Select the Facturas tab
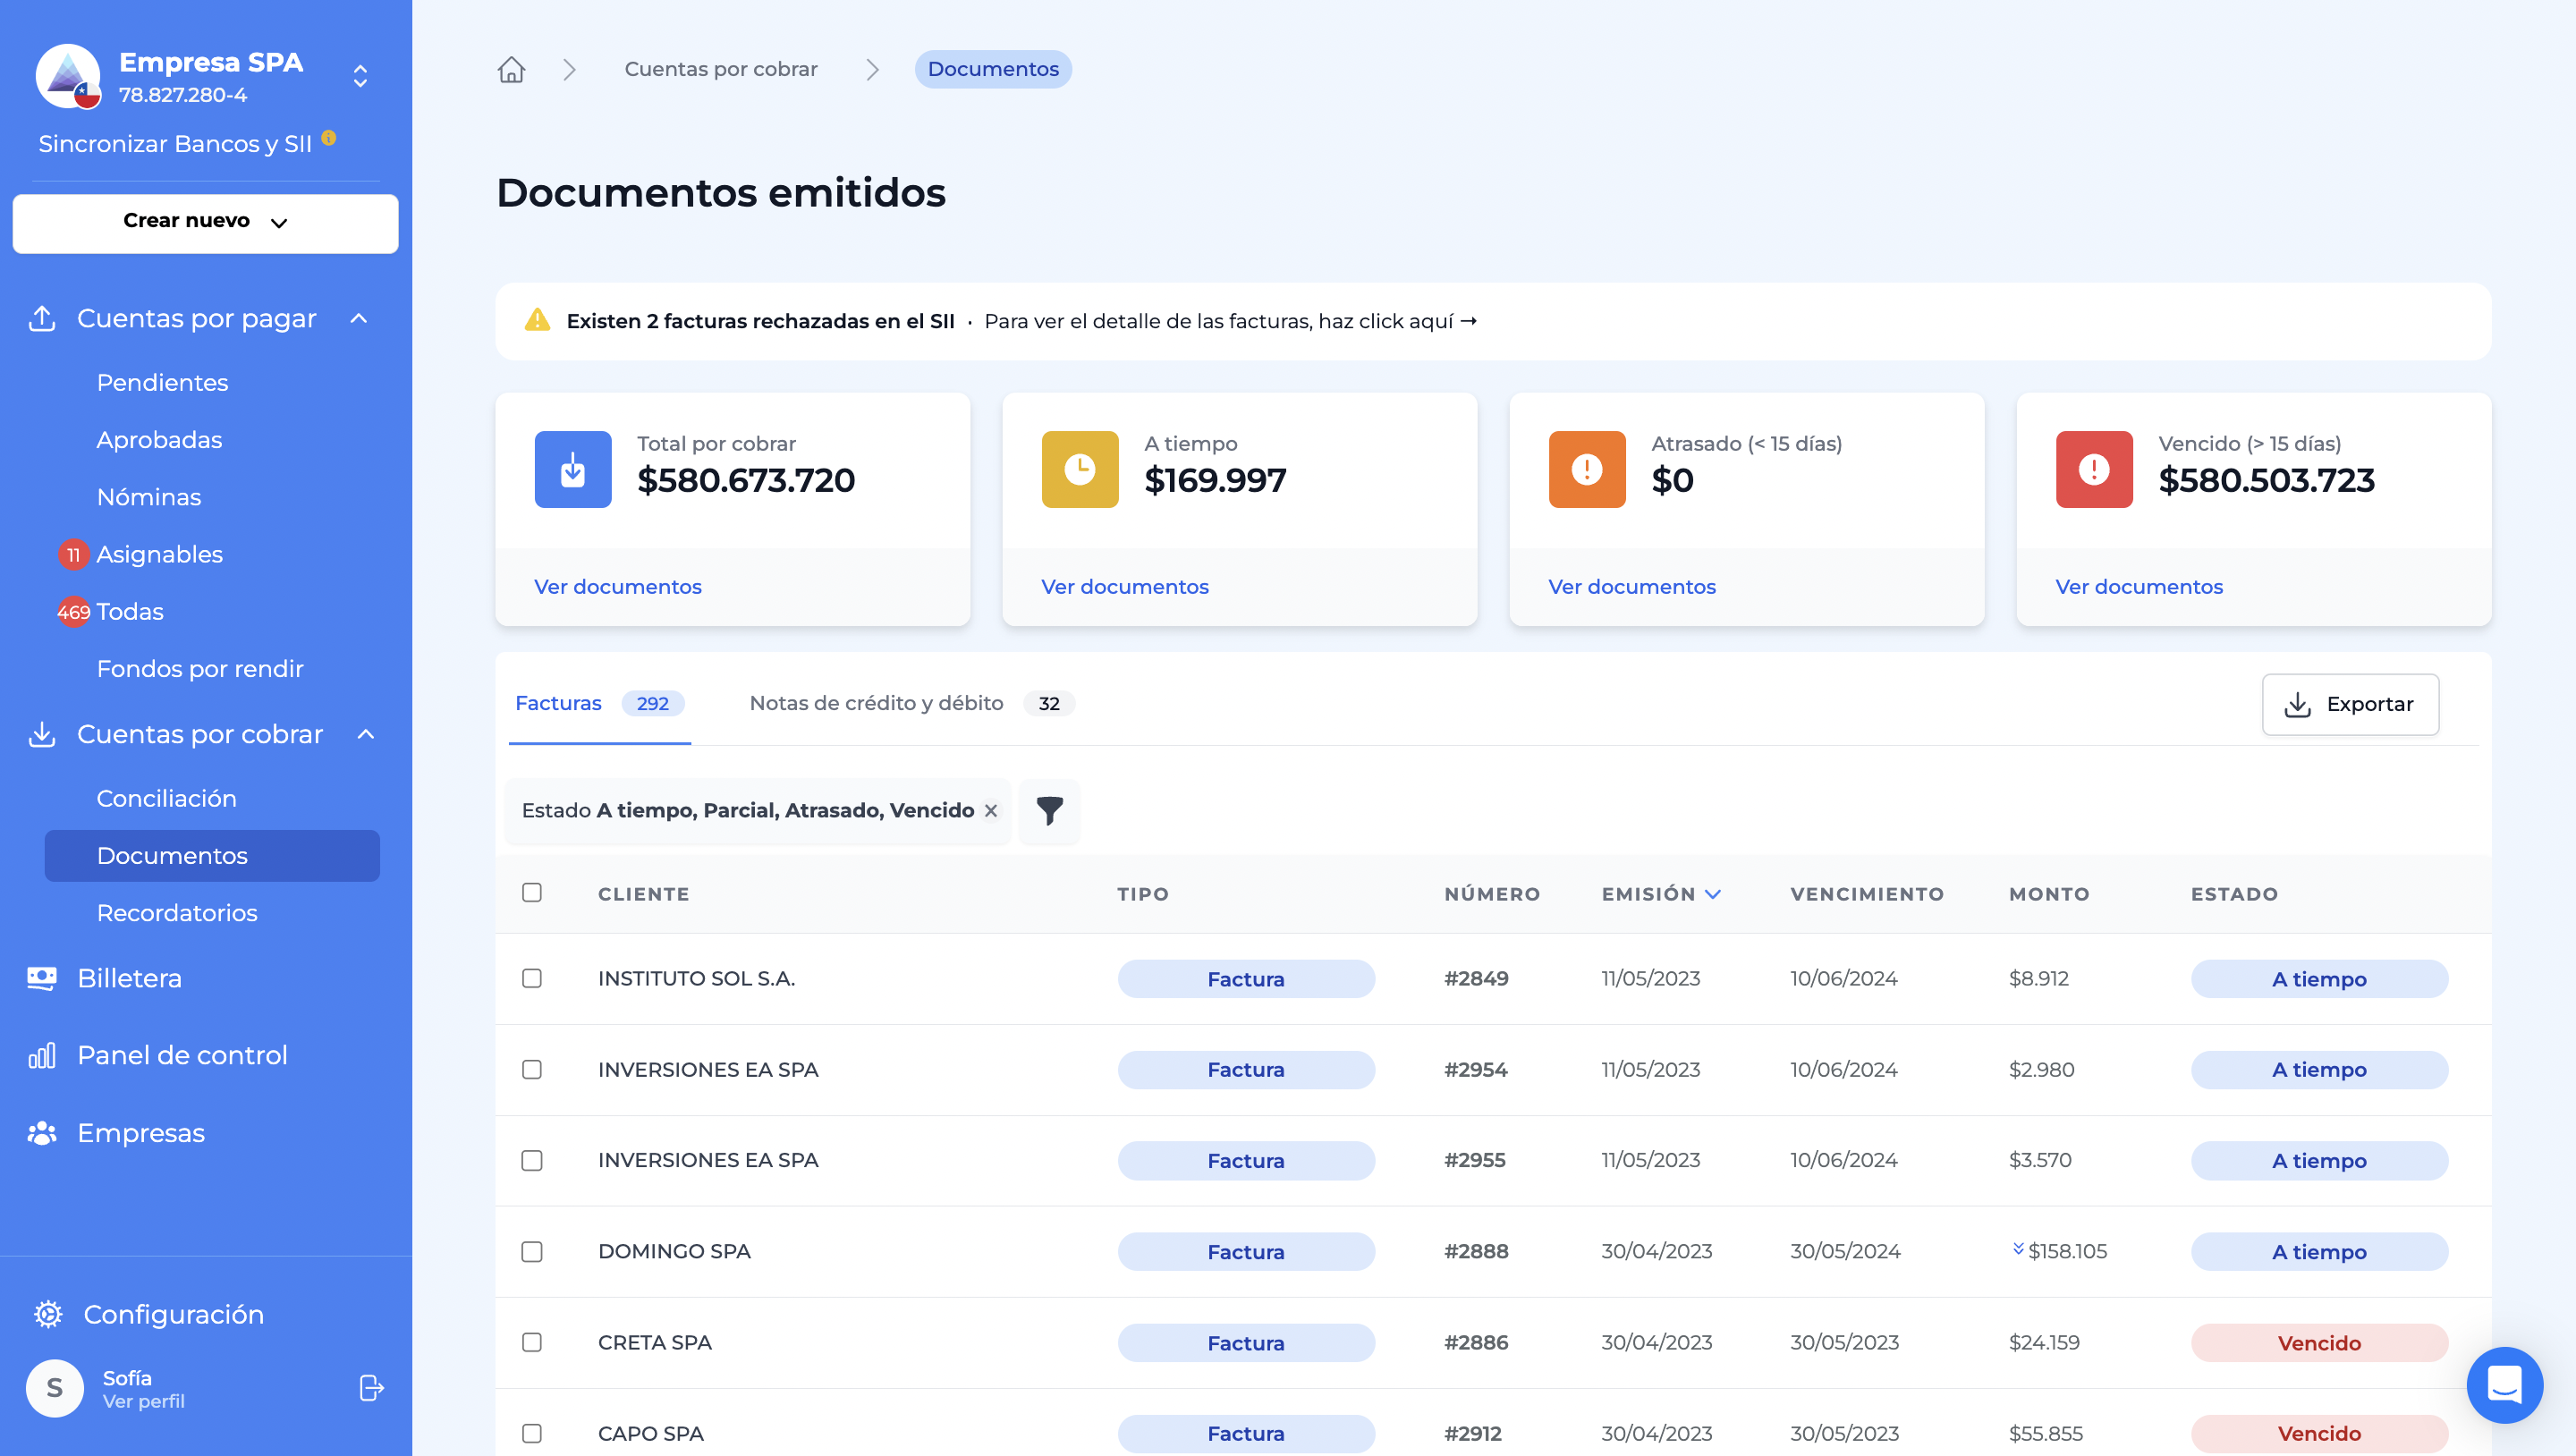The image size is (2576, 1456). (x=558, y=703)
